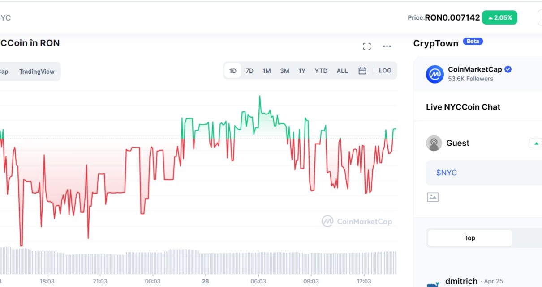Attach an image to the post
Screen dimensions: 542x287
(433, 197)
